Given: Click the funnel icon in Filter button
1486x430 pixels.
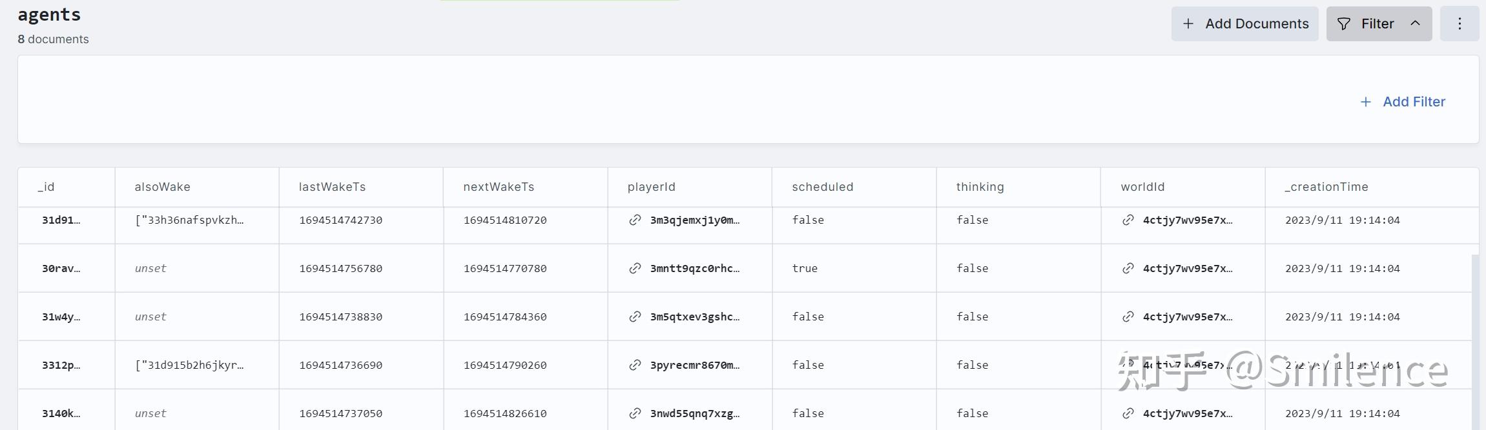Looking at the screenshot, I should pyautogui.click(x=1344, y=24).
